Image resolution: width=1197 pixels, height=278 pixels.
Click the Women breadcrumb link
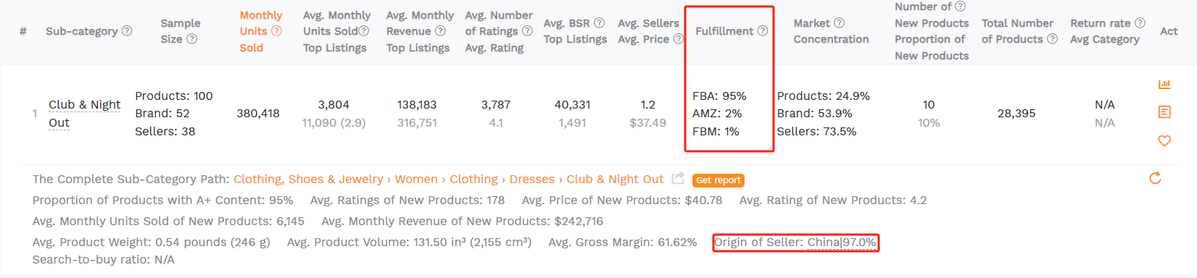416,179
